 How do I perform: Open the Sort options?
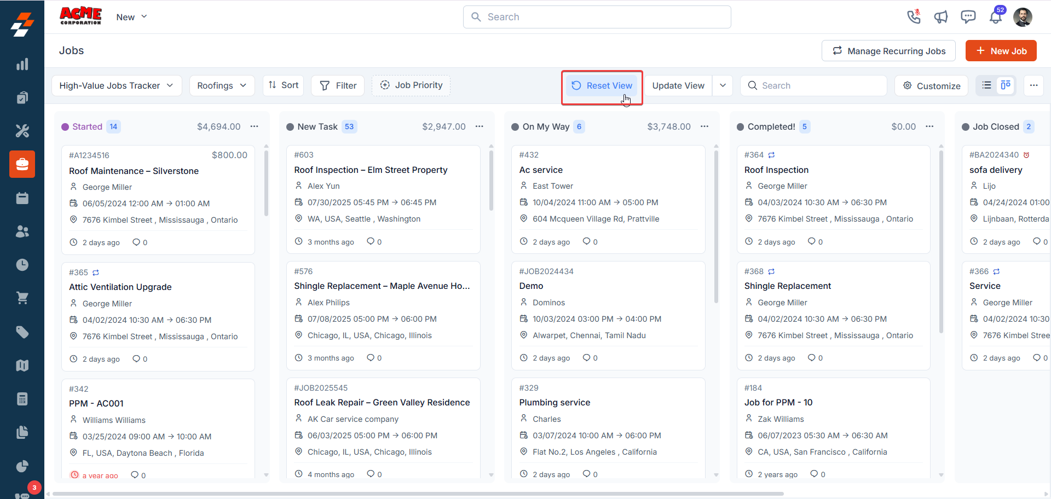283,85
